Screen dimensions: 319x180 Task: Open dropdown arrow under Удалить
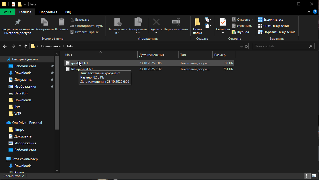click(x=156, y=33)
